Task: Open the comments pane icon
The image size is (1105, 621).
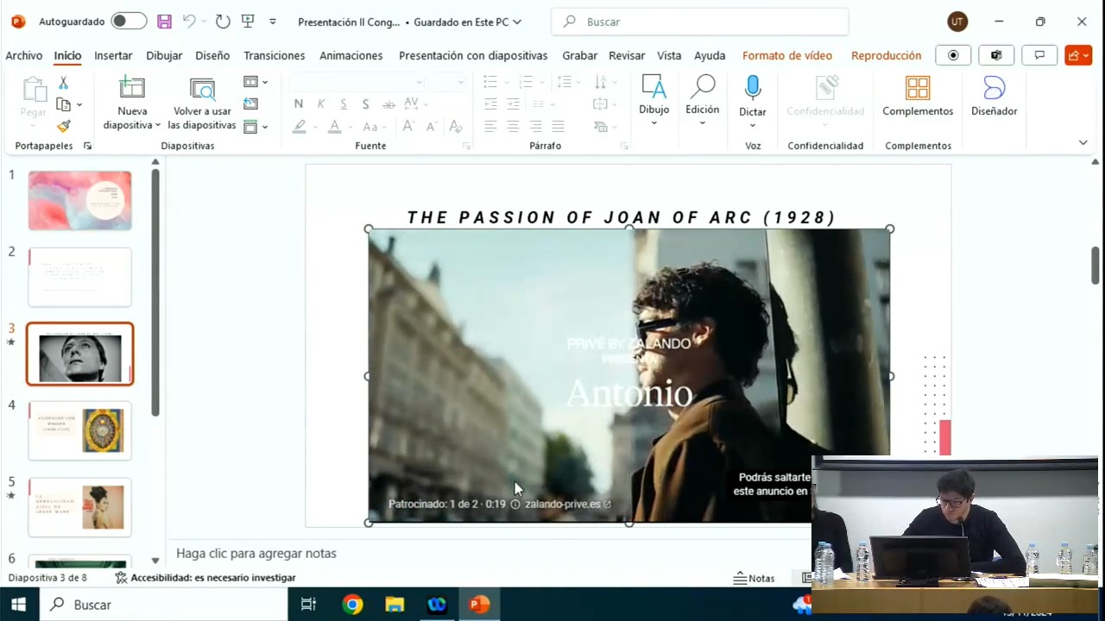Action: (x=1039, y=55)
